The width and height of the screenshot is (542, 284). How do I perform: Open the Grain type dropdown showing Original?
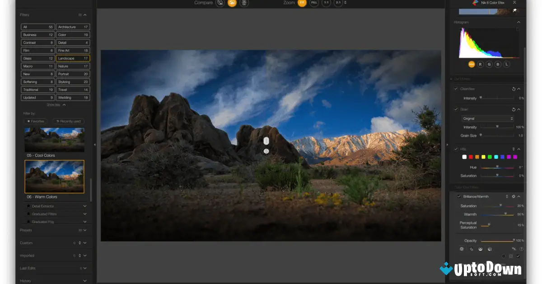[488, 118]
